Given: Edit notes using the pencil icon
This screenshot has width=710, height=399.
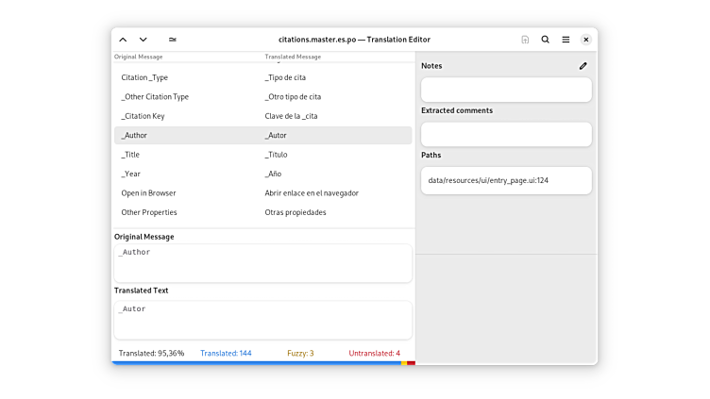Looking at the screenshot, I should pos(583,66).
